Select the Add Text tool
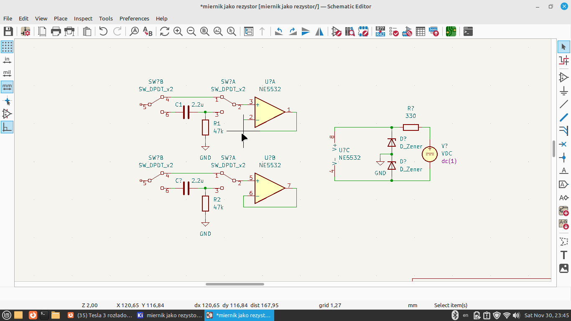The height and width of the screenshot is (321, 571). tap(564, 255)
